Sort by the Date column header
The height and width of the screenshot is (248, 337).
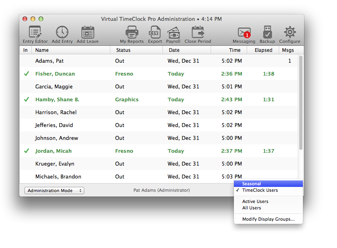[187, 50]
